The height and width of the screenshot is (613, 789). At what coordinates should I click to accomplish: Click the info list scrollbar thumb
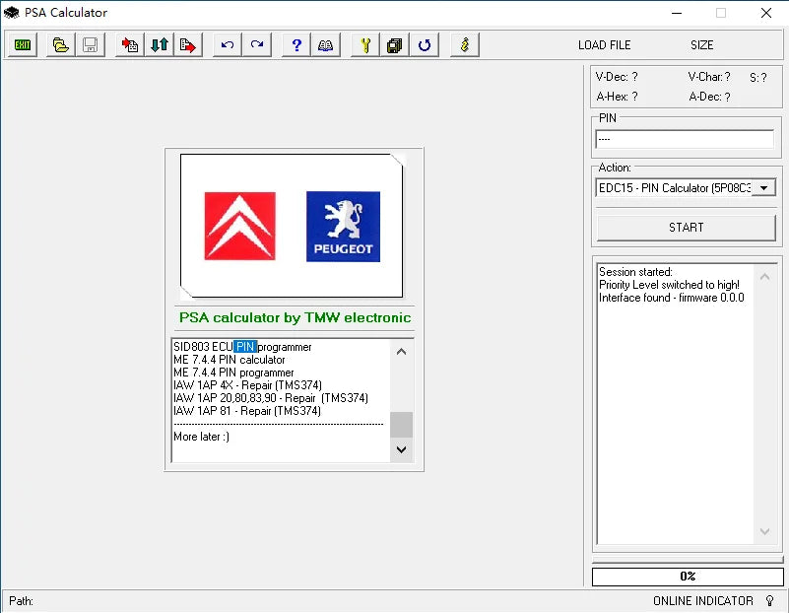tap(401, 425)
